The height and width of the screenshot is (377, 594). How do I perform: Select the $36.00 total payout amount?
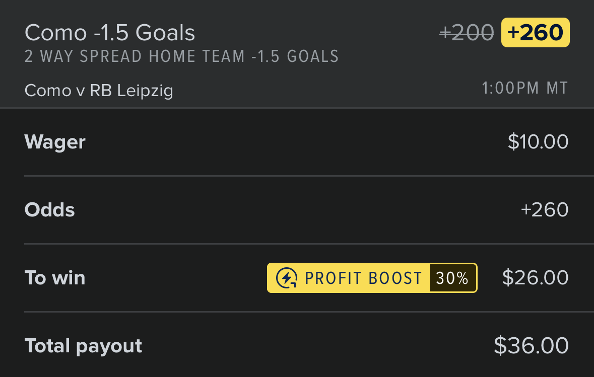click(x=531, y=346)
